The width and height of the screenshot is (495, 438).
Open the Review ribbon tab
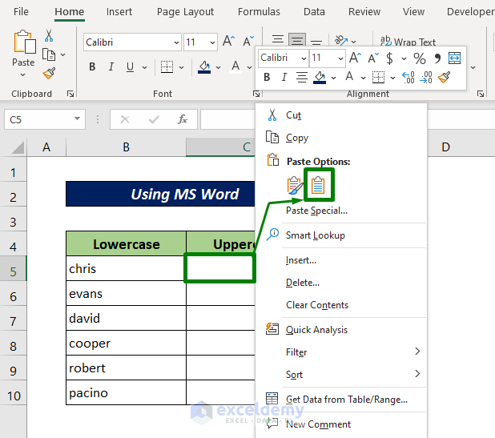(364, 12)
